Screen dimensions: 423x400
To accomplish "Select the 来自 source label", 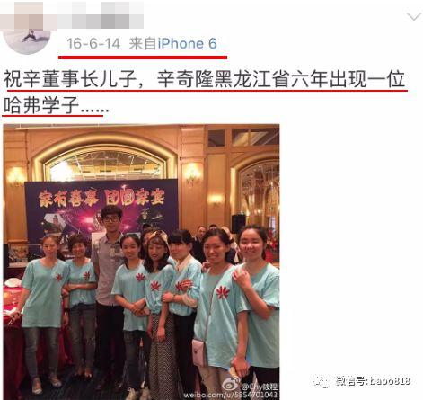I will (143, 44).
